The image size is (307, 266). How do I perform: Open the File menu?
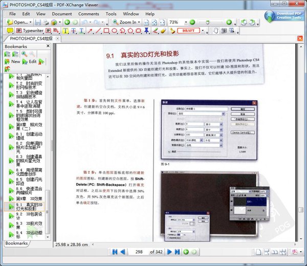tap(12, 14)
